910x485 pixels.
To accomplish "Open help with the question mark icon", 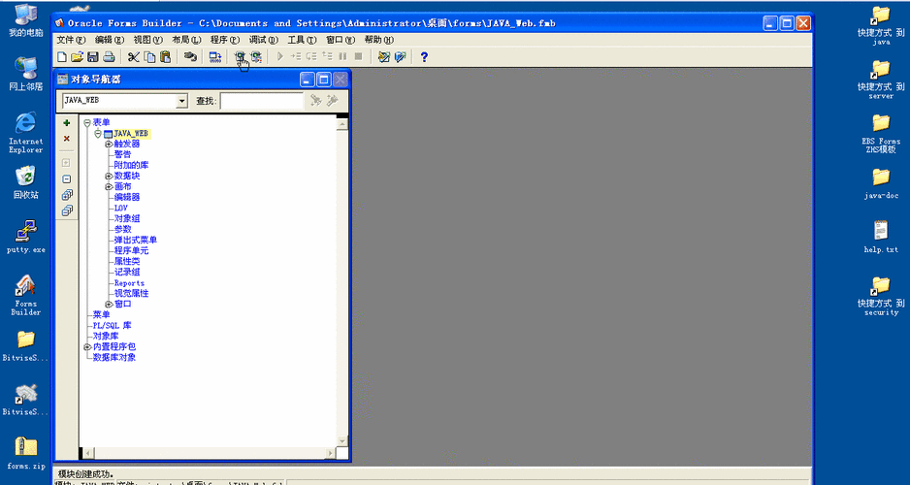I will click(x=424, y=57).
